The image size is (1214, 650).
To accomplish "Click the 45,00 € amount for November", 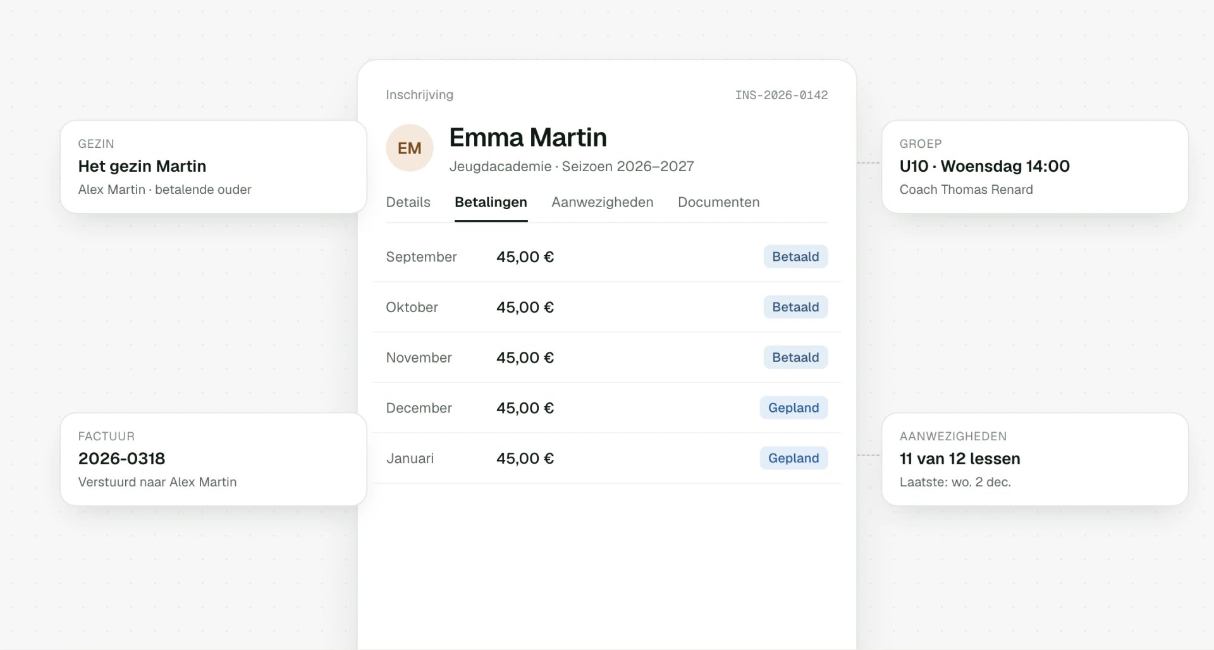I will click(525, 358).
